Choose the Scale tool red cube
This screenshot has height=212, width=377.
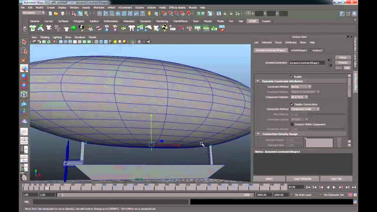24,85
